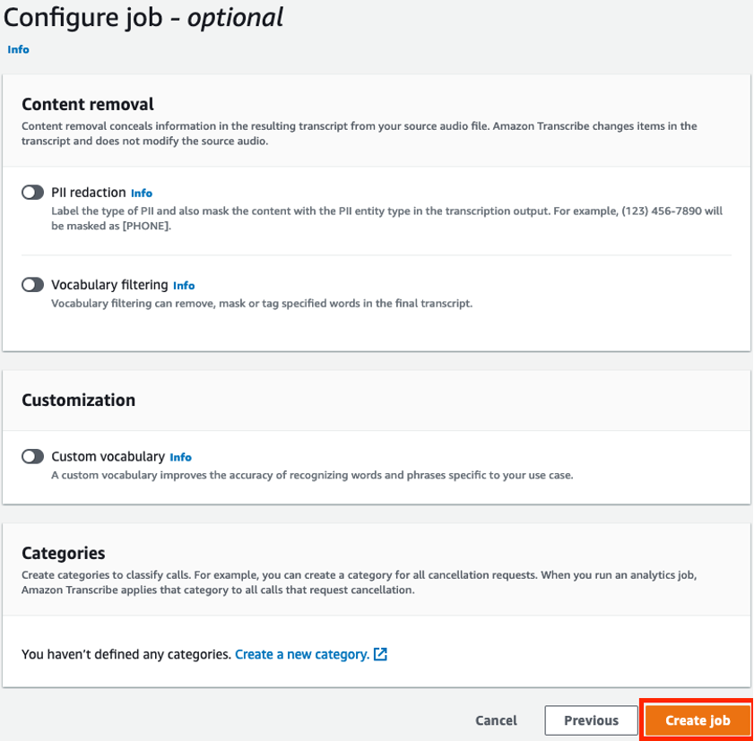
Task: Click the Info link next to PII redaction
Action: pos(142,194)
